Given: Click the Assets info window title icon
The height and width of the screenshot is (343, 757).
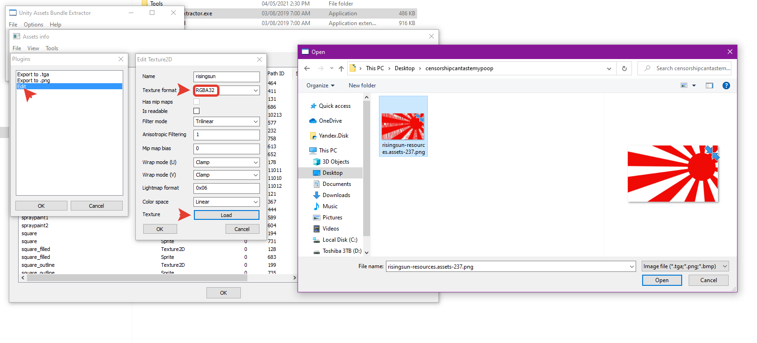Looking at the screenshot, I should [x=17, y=36].
